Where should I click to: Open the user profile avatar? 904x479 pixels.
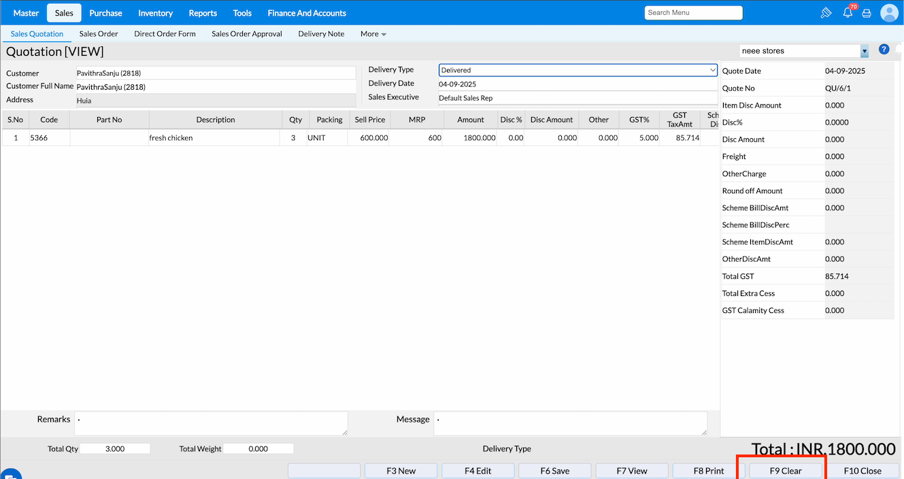pos(889,13)
